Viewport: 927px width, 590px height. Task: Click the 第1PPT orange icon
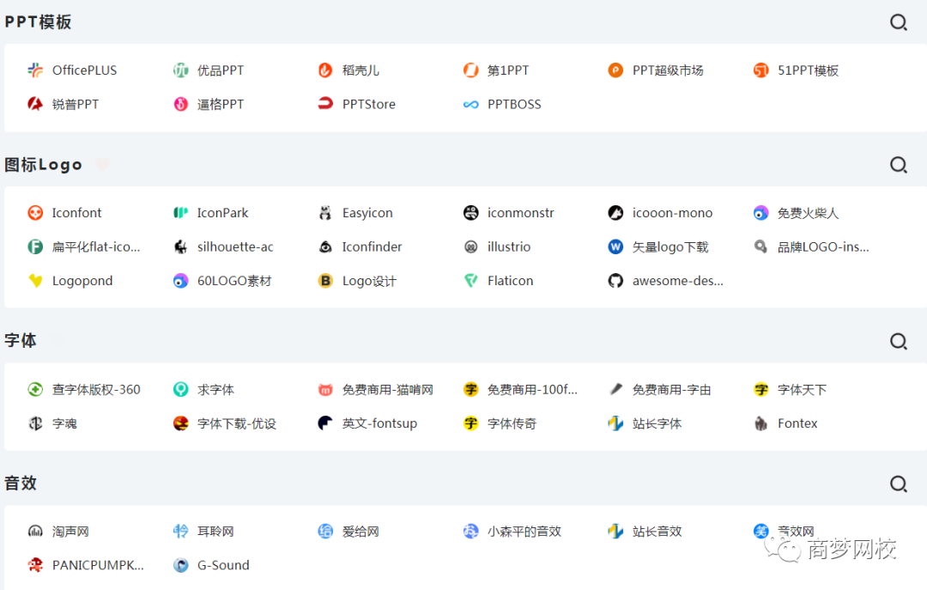pos(470,70)
